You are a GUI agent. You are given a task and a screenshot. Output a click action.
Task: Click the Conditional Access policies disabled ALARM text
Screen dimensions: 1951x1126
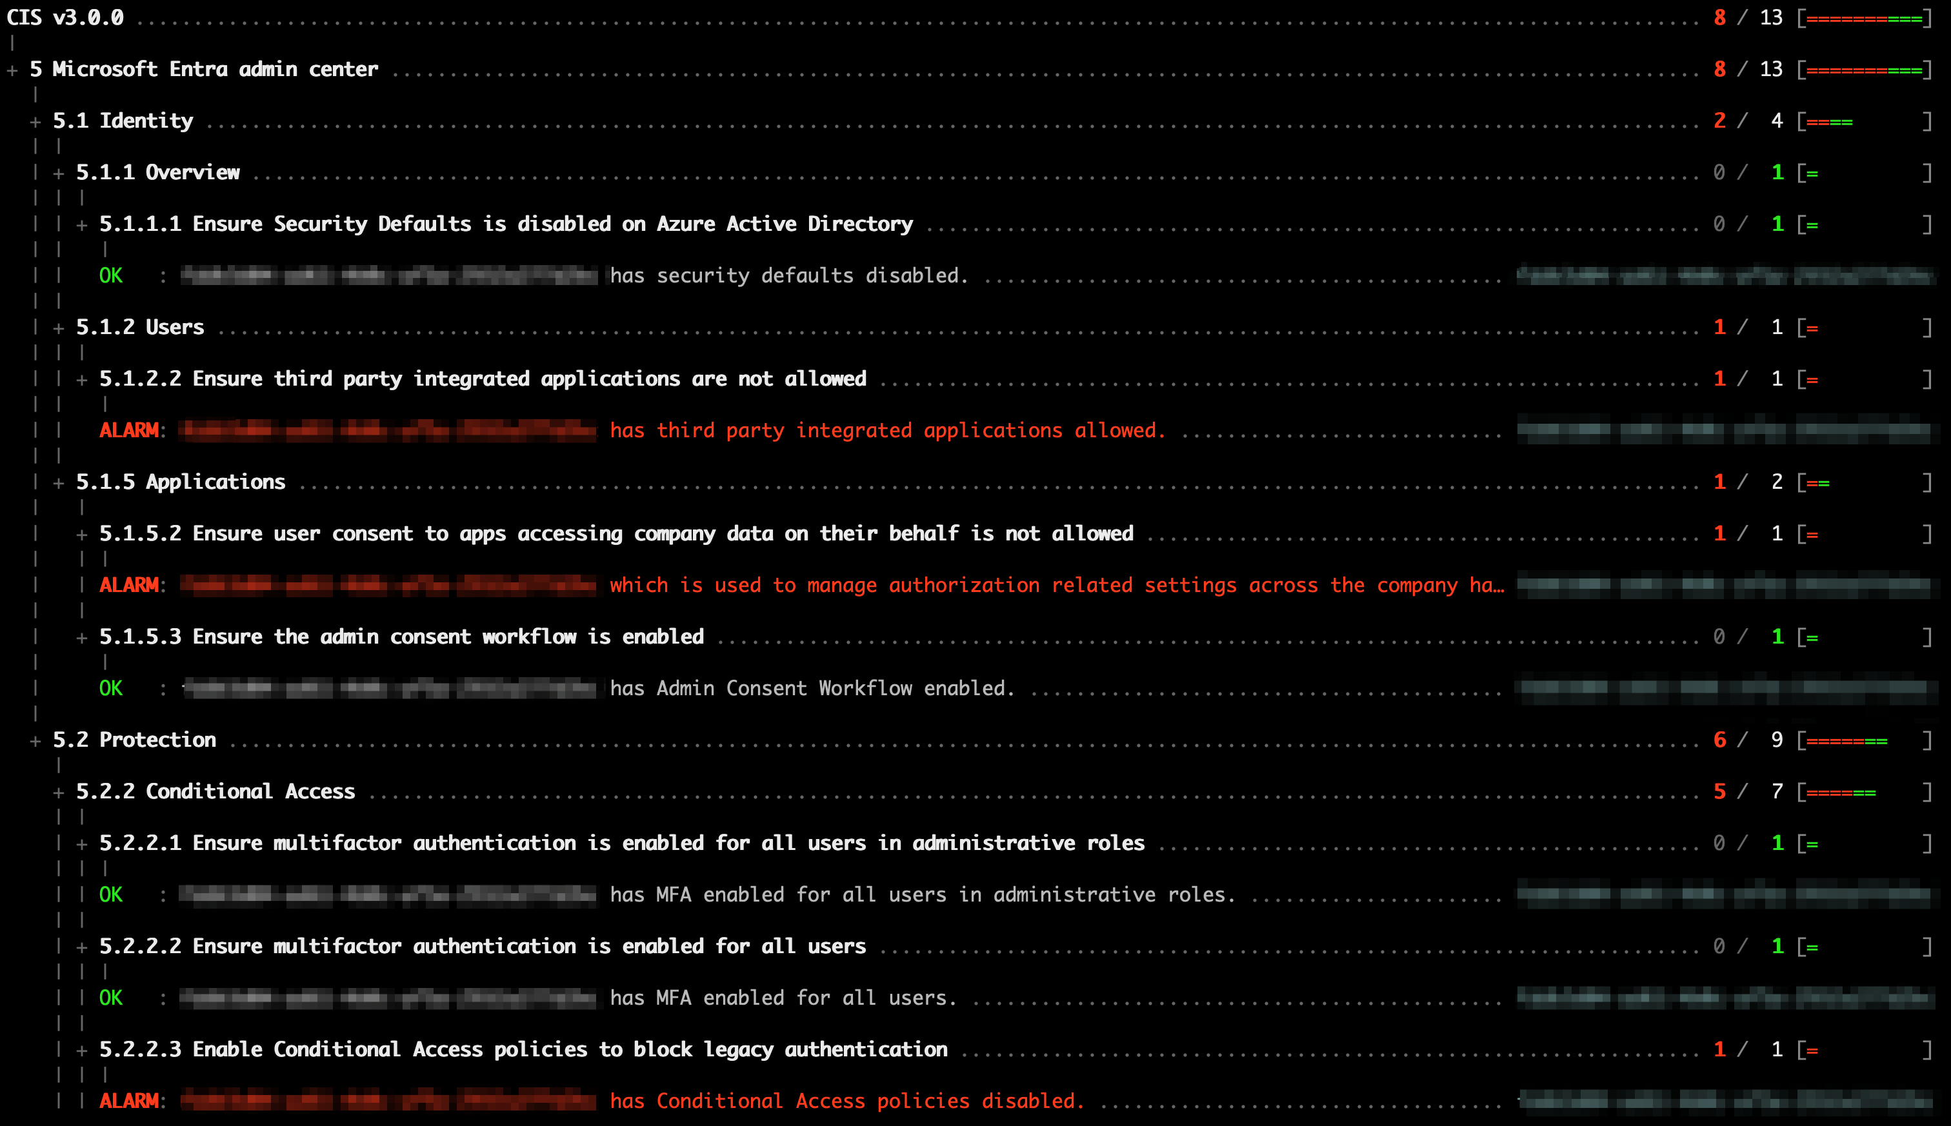[846, 1100]
